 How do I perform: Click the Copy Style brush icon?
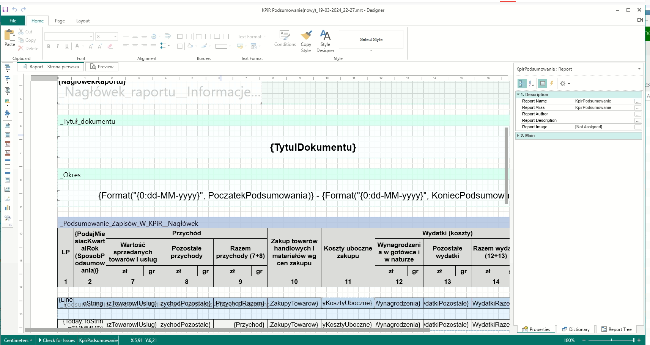point(306,36)
